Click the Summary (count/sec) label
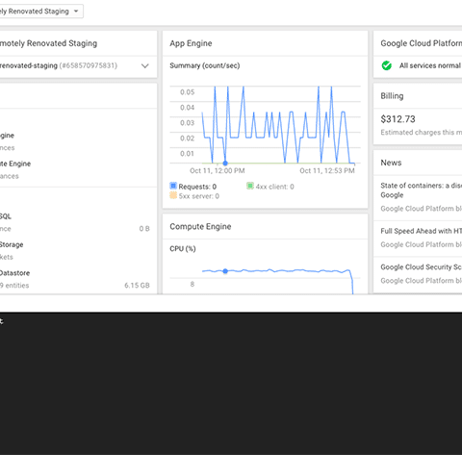 [x=205, y=65]
